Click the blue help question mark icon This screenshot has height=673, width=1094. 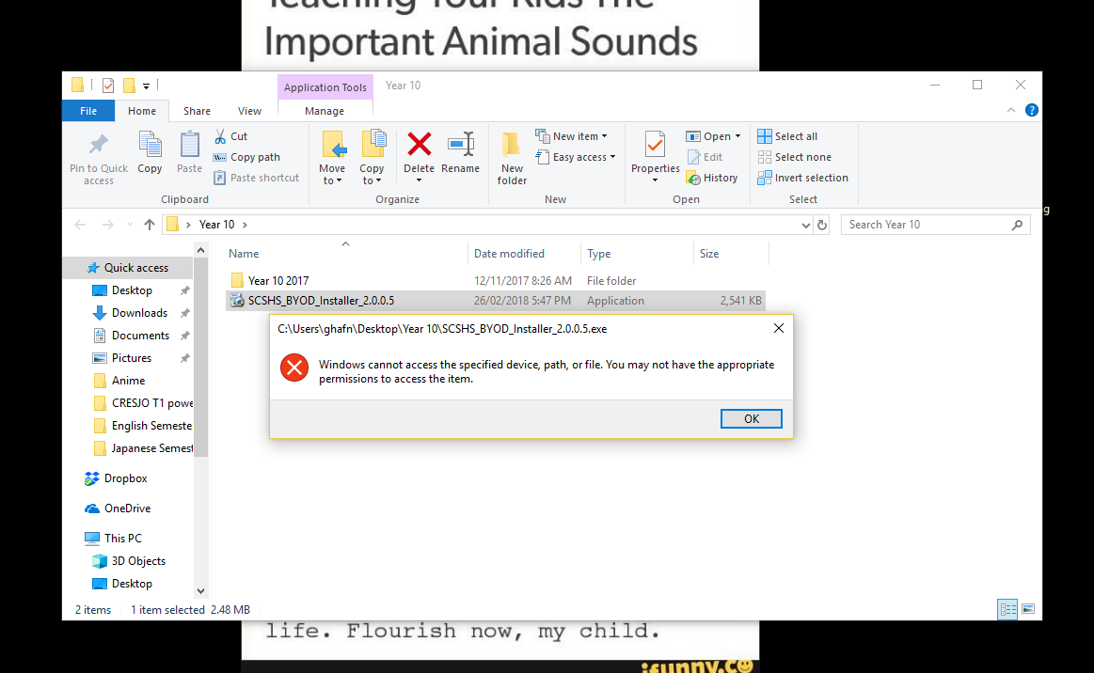coord(1031,110)
